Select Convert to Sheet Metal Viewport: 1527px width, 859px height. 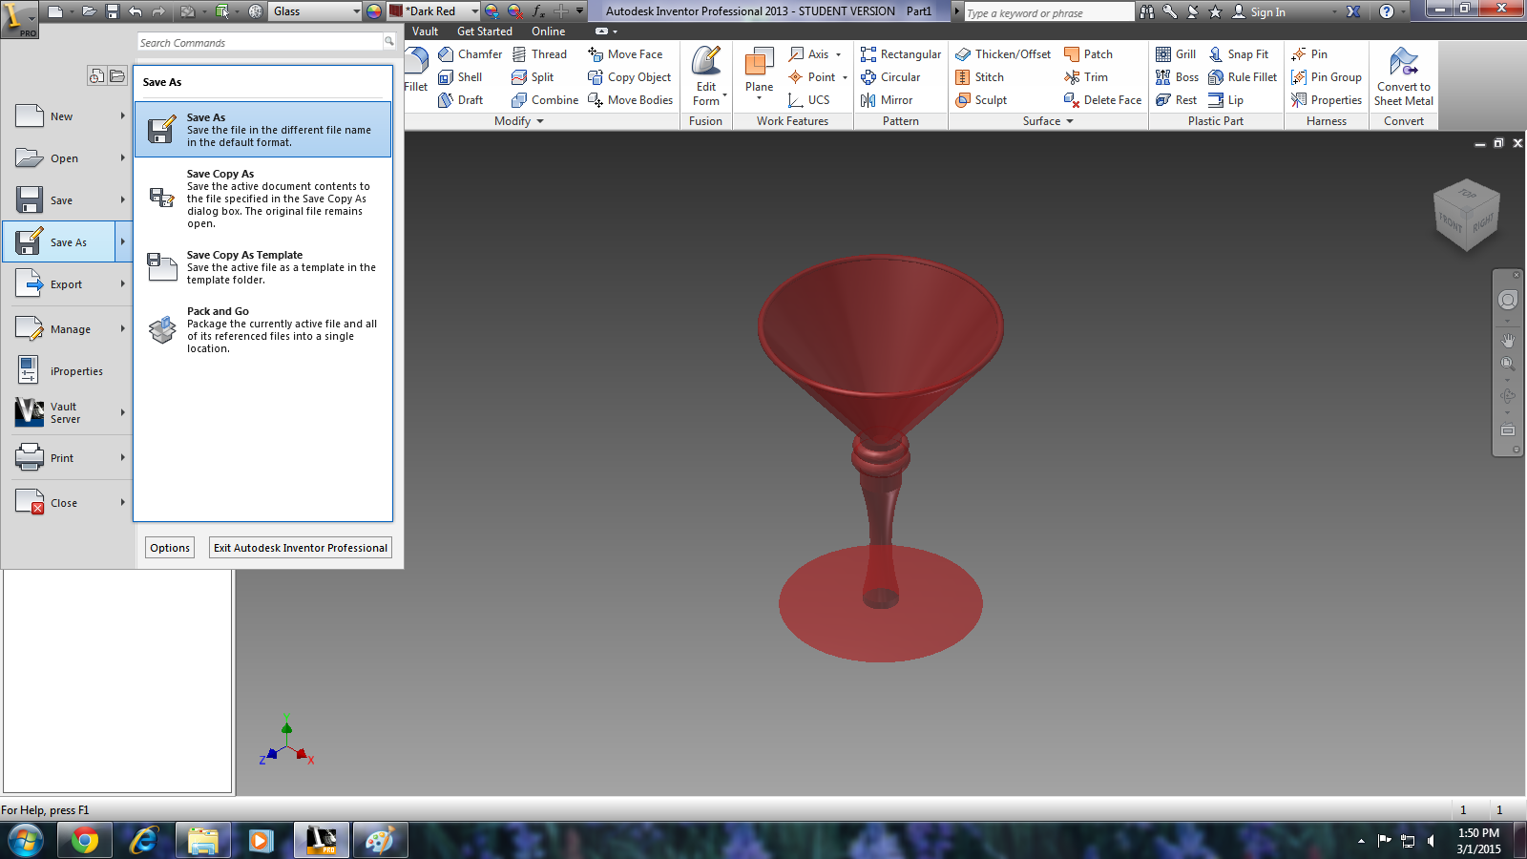click(x=1403, y=76)
